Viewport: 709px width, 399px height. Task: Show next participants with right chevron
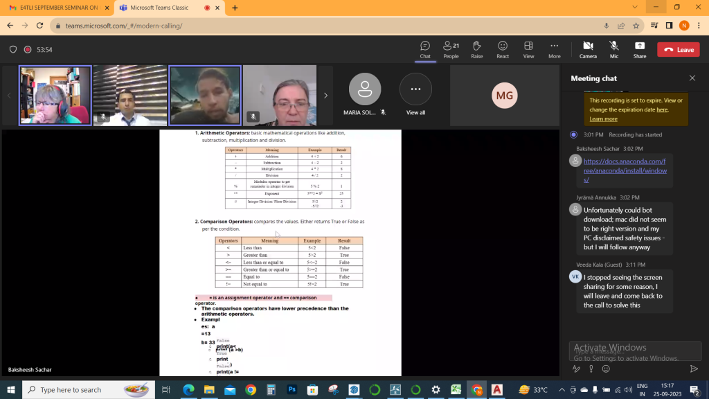coord(325,96)
